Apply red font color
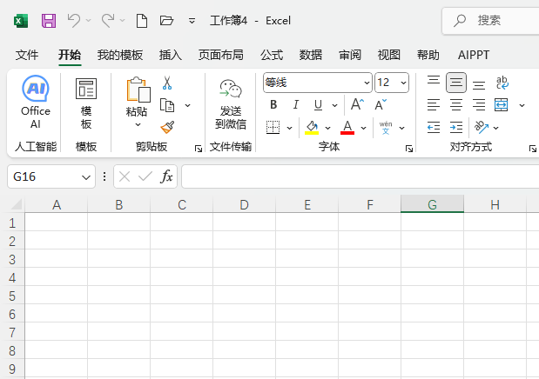This screenshot has width=539, height=379. [347, 128]
